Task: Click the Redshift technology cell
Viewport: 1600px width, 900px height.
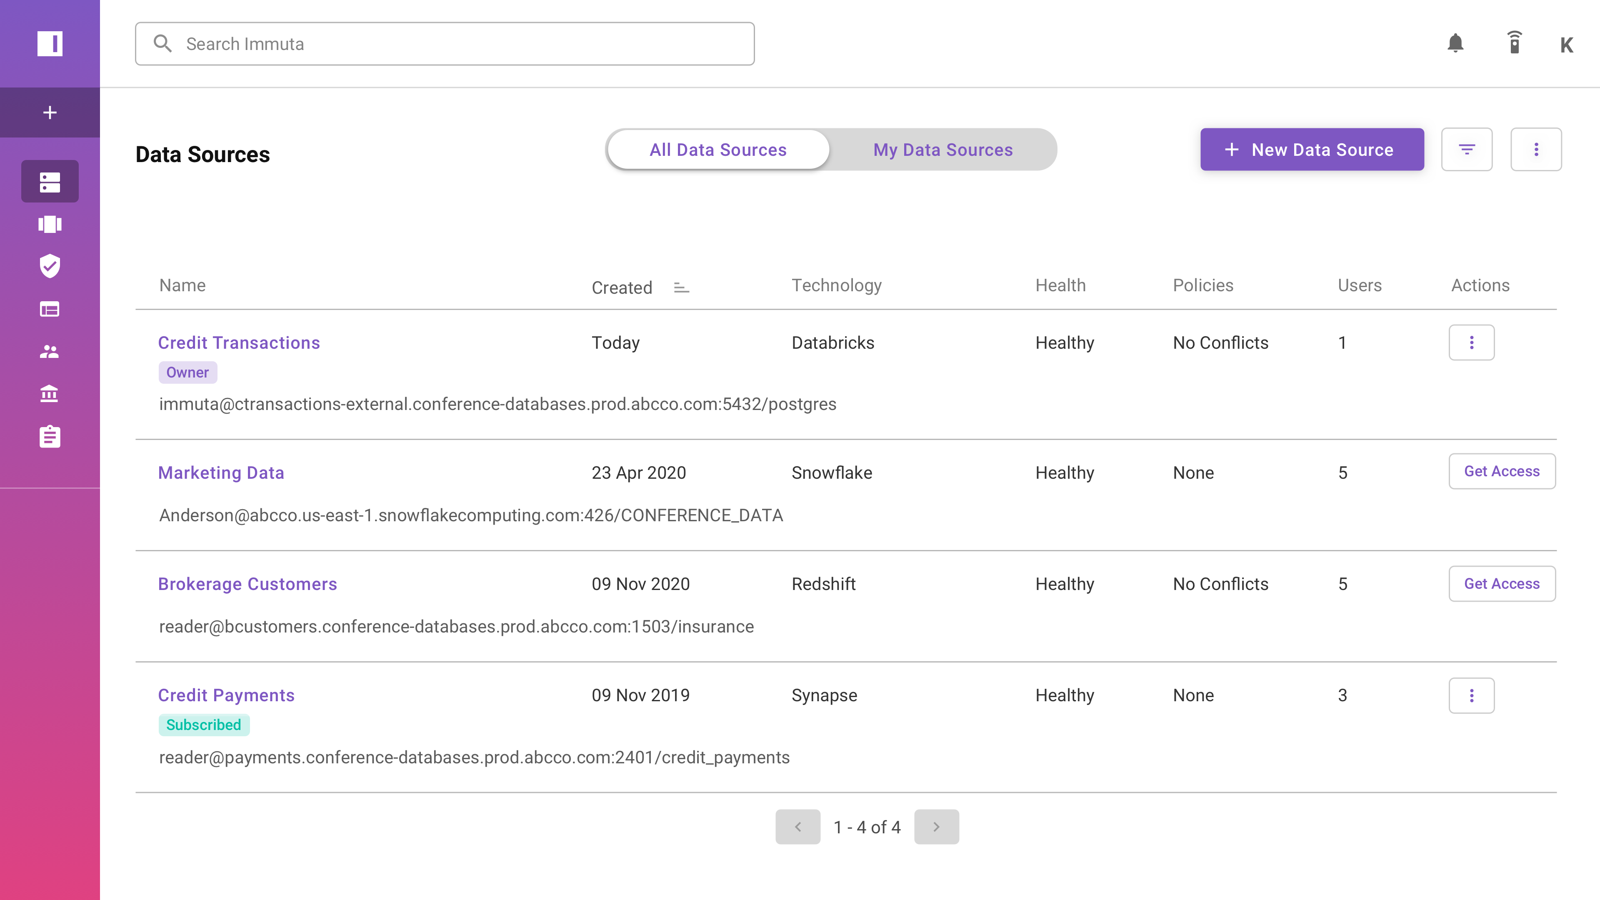Action: [x=824, y=584]
